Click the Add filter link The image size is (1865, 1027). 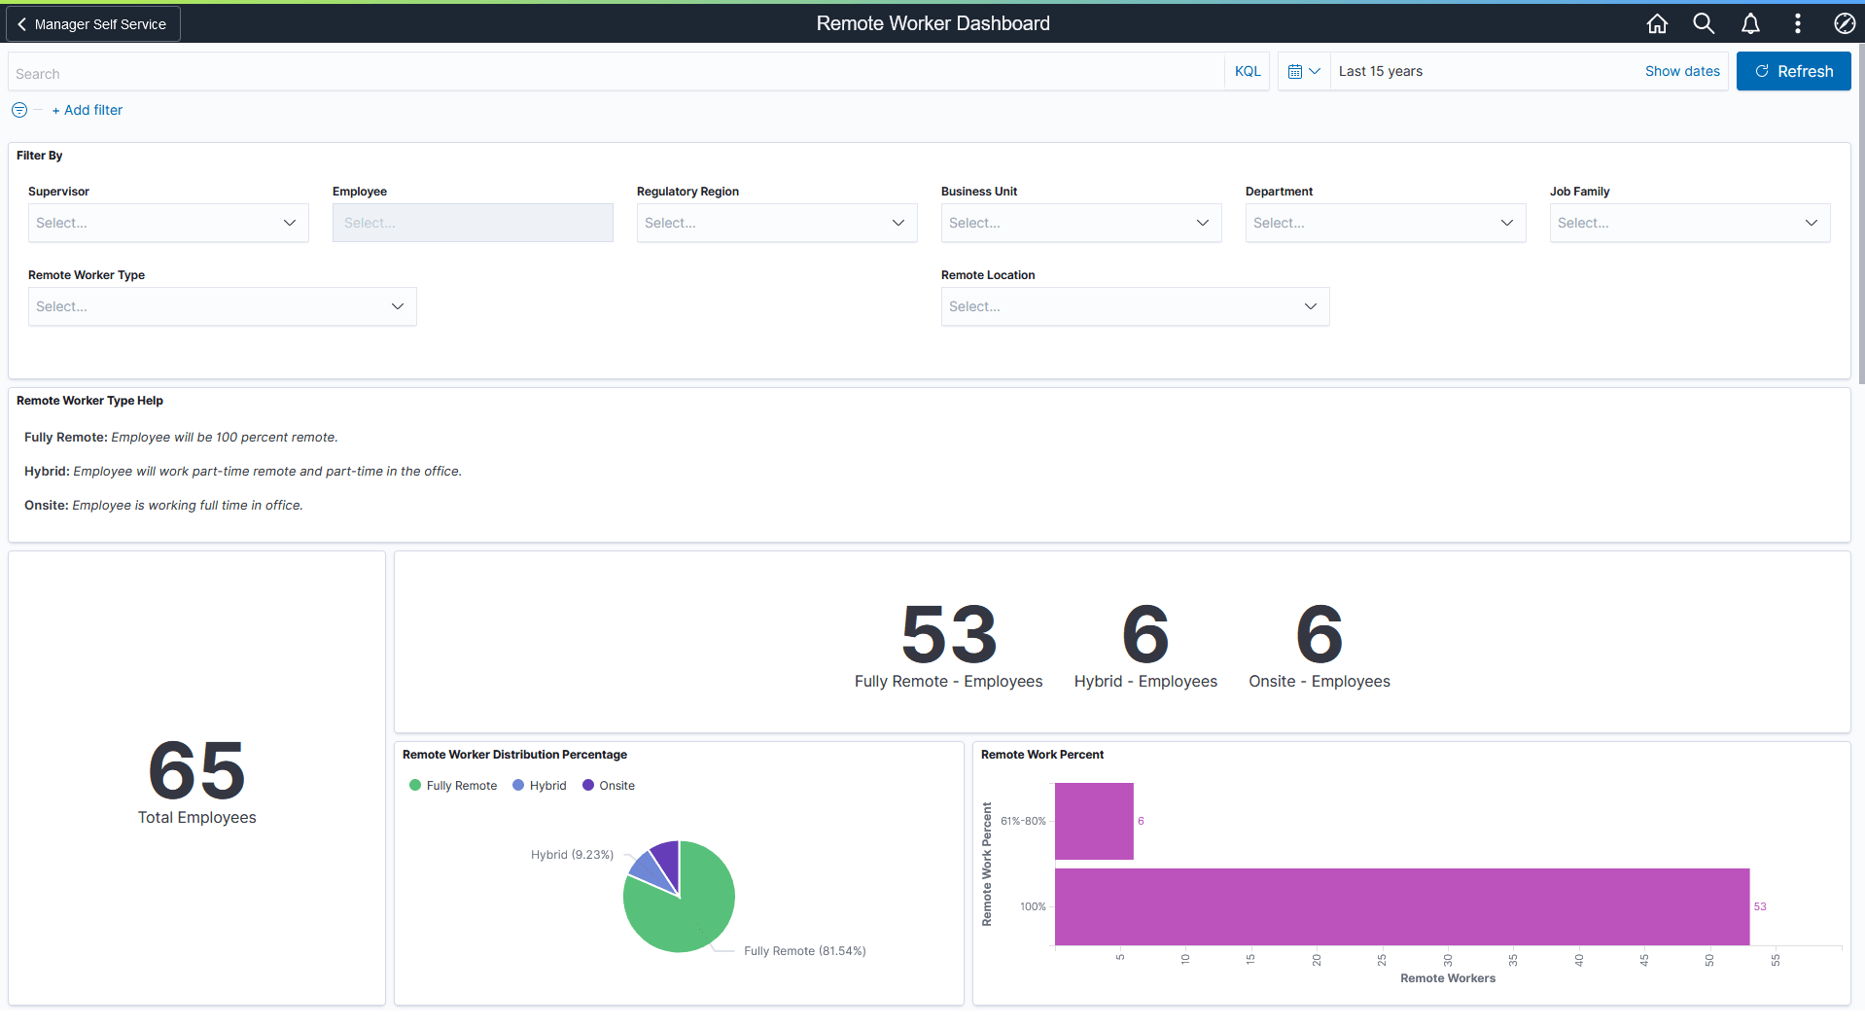point(87,110)
